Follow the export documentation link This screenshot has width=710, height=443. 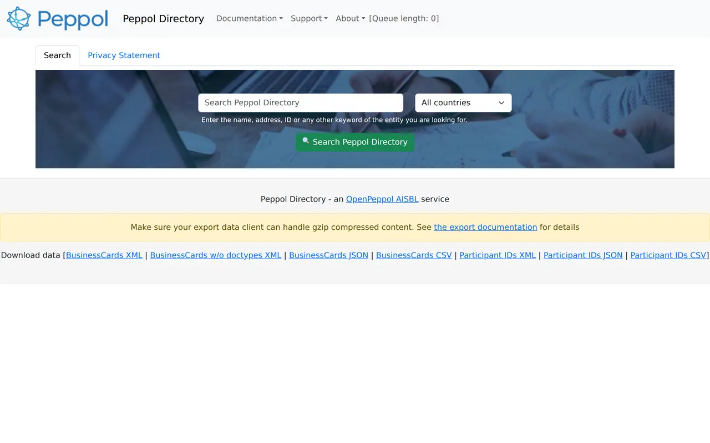[x=485, y=227]
